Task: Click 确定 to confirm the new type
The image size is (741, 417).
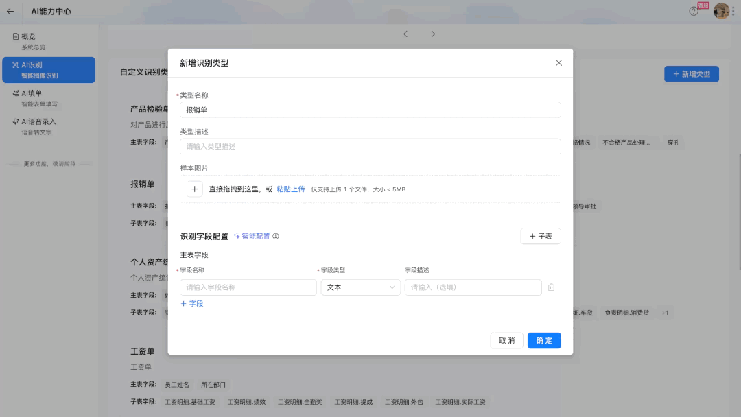Action: (544, 341)
